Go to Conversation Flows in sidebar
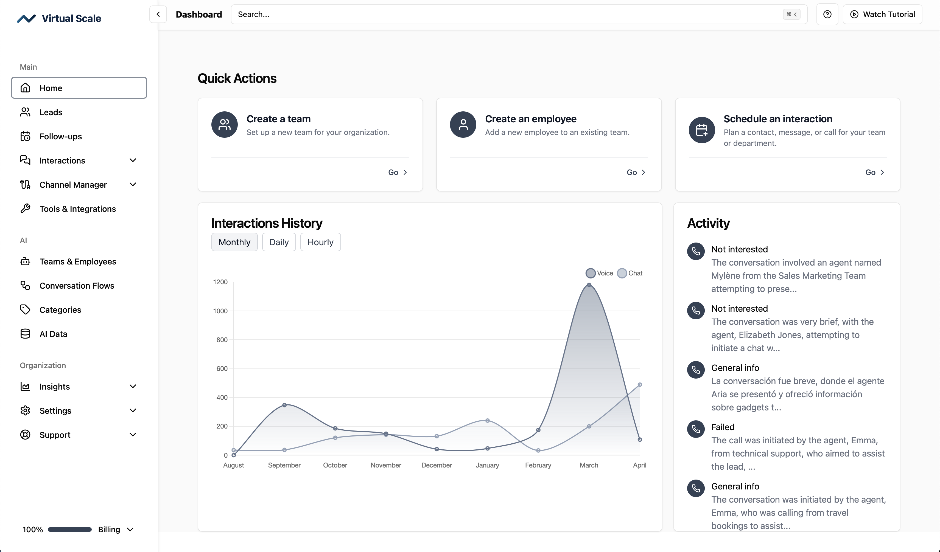 (x=77, y=286)
